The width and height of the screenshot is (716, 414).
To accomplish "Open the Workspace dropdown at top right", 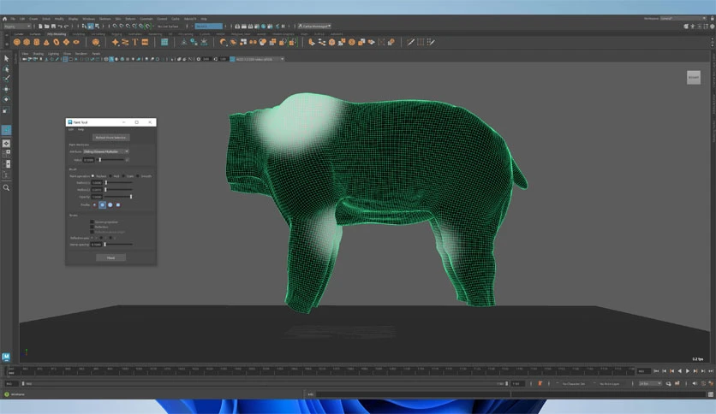I will tap(683, 18).
